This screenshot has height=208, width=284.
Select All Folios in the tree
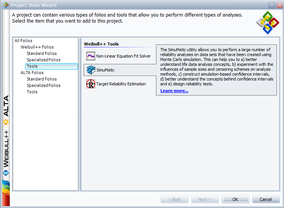tap(23, 41)
